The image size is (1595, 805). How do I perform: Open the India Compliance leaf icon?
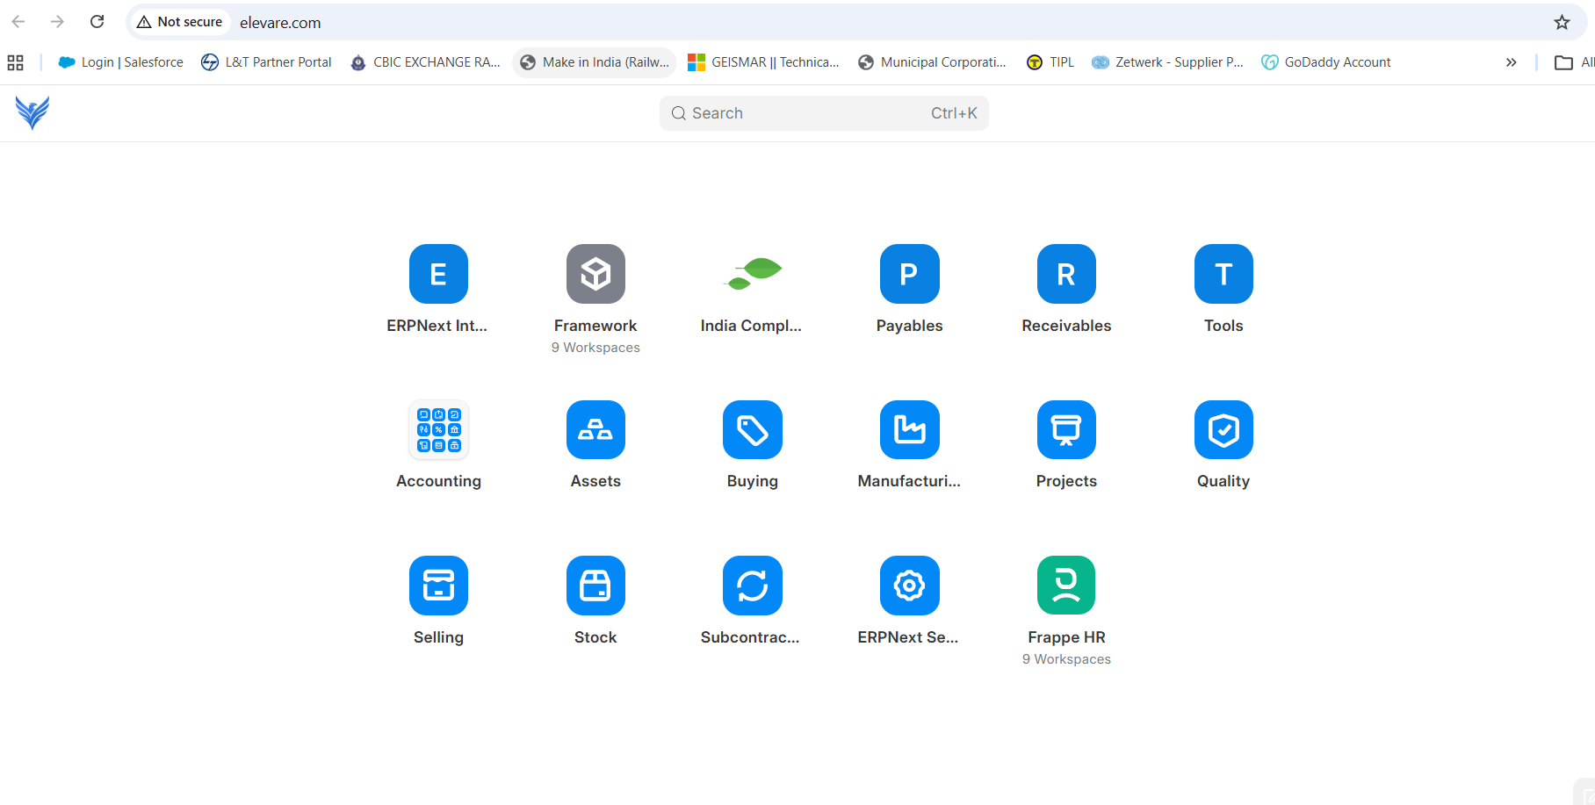752,274
